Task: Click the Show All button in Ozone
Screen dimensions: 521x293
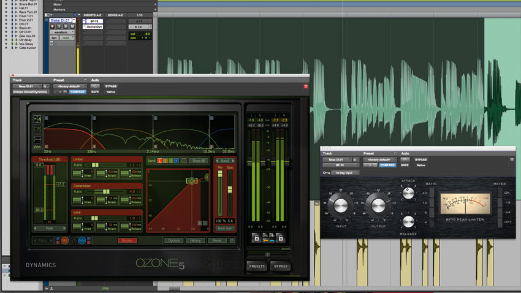Action: (x=199, y=161)
